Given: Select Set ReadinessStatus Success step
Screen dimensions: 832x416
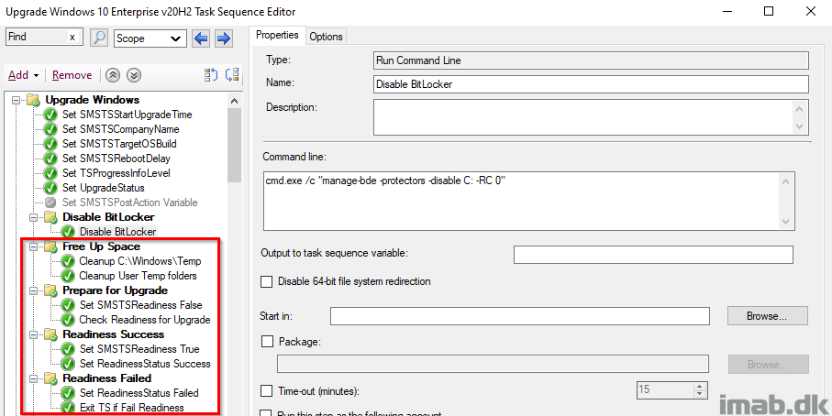Looking at the screenshot, I should pyautogui.click(x=145, y=364).
